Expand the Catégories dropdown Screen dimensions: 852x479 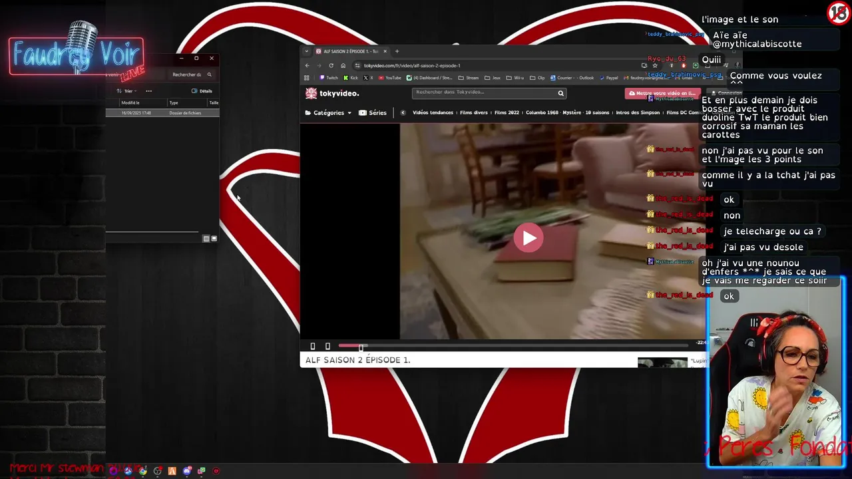pos(328,112)
